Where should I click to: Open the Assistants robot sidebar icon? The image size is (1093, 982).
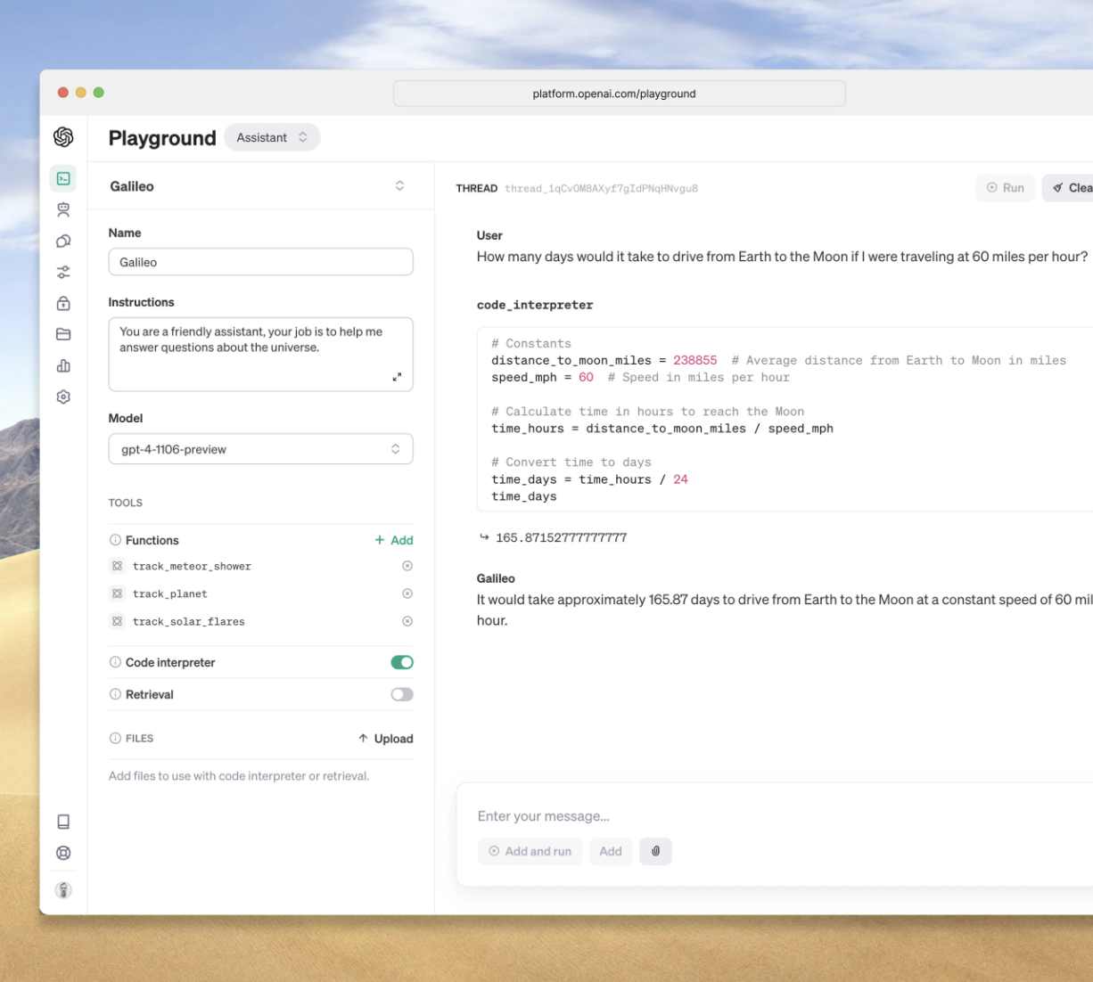63,209
